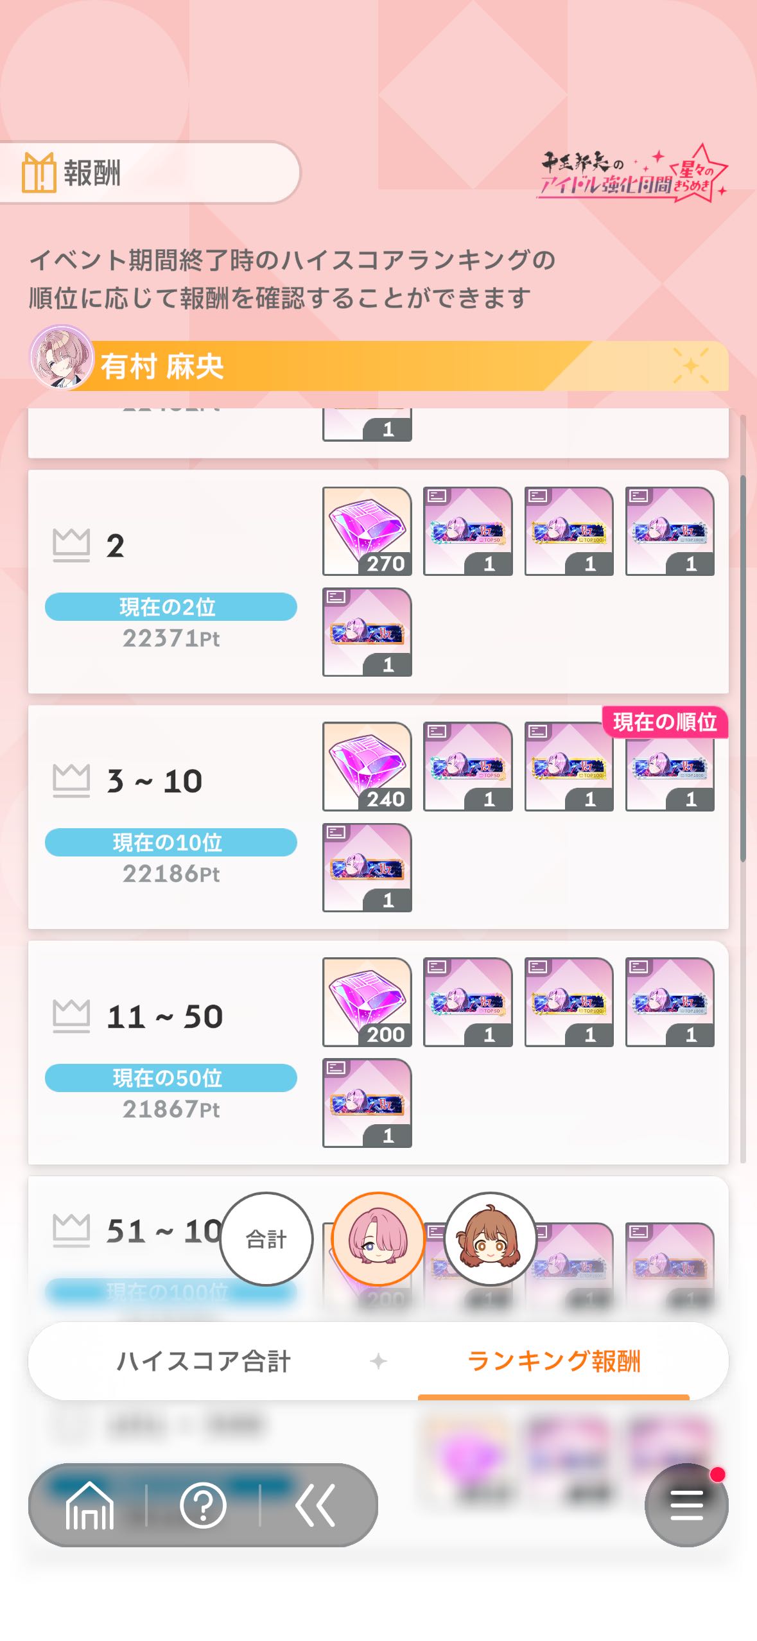
Task: Tap the 有村 麻央 character banner
Action: click(x=379, y=365)
